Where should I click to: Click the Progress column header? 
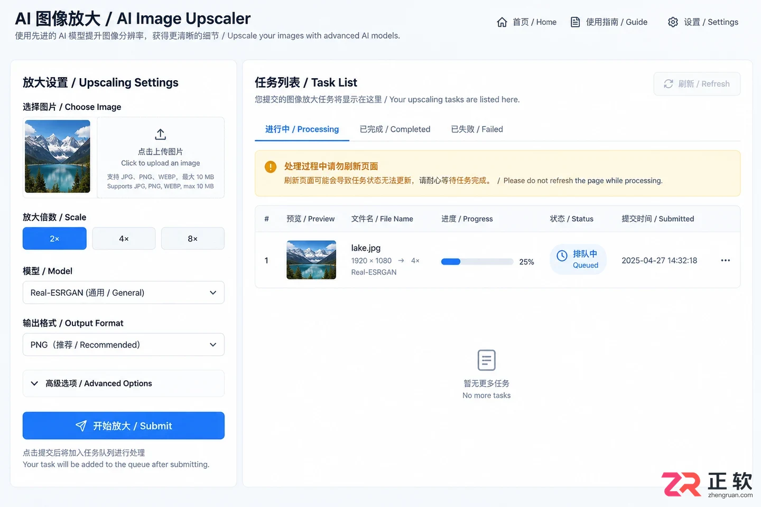(x=467, y=219)
